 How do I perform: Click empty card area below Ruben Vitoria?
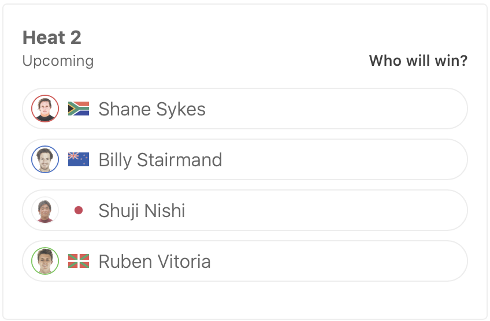[245, 299]
